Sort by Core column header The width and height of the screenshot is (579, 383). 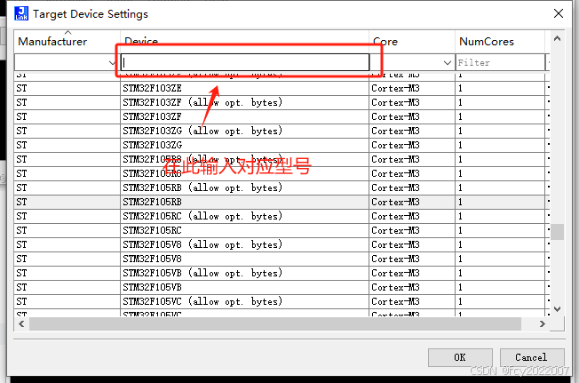point(412,42)
